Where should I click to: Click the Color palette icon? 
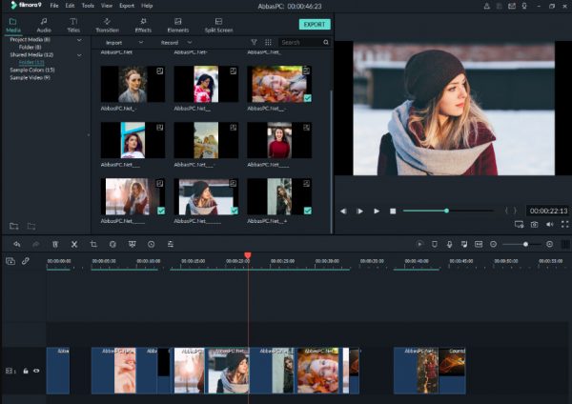coord(112,244)
